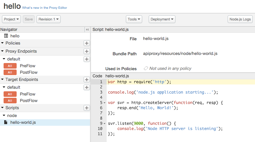Select Proxy Endpoints PreFlow All item
Image resolution: width=255 pixels, height=142 pixels.
[x=10, y=66]
